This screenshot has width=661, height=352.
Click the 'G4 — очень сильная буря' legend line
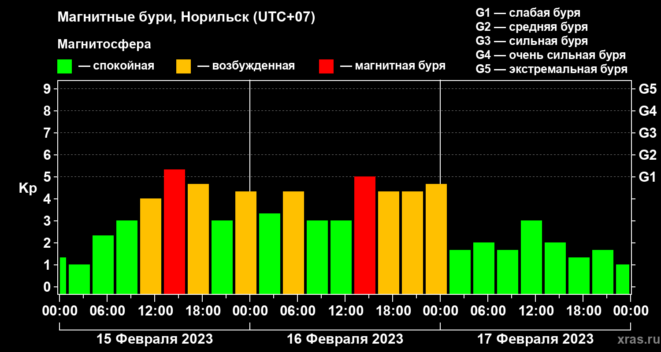tap(551, 55)
